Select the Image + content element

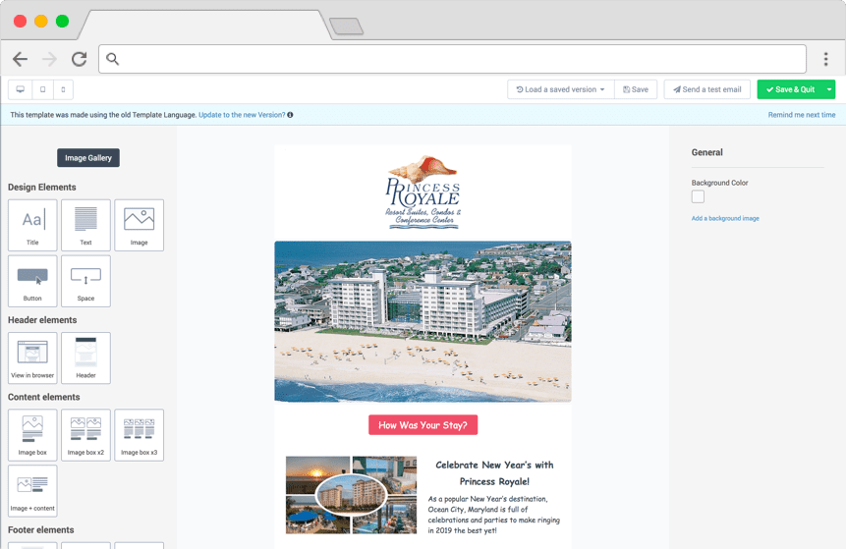pos(32,491)
